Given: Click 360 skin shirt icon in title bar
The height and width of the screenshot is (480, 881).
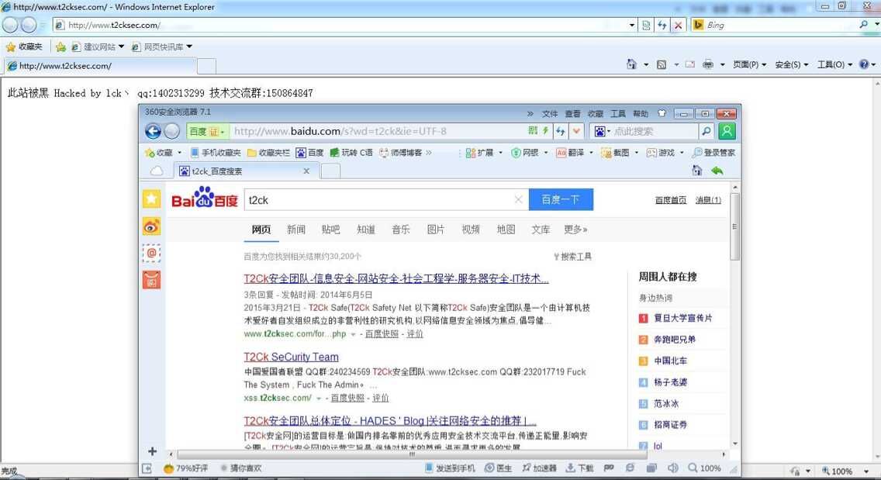Looking at the screenshot, I should point(662,113).
